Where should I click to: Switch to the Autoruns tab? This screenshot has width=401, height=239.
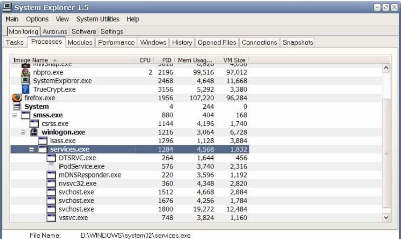[55, 32]
